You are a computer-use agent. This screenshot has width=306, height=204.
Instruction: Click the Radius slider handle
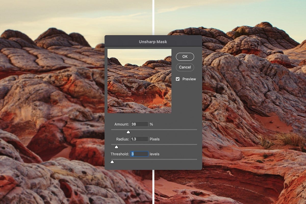[117, 147]
